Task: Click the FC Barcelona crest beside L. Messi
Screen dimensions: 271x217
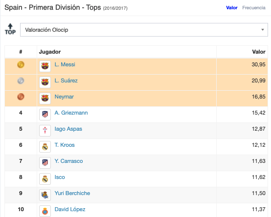Action: coord(45,66)
